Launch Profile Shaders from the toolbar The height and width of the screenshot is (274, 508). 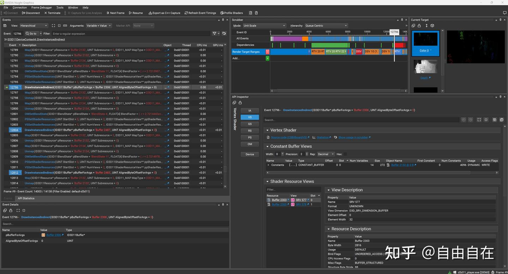(231, 13)
